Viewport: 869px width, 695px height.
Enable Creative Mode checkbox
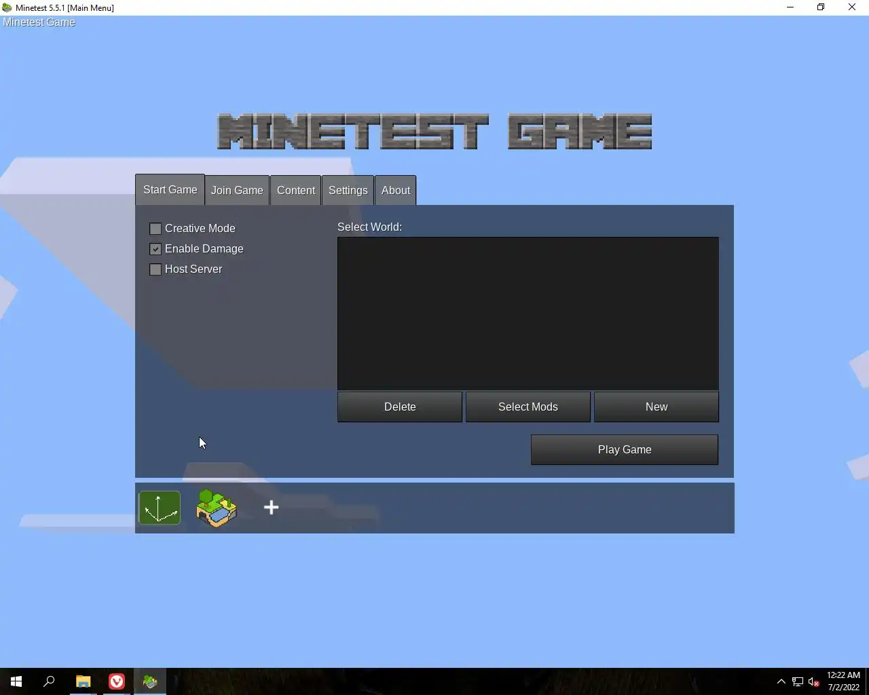click(155, 229)
